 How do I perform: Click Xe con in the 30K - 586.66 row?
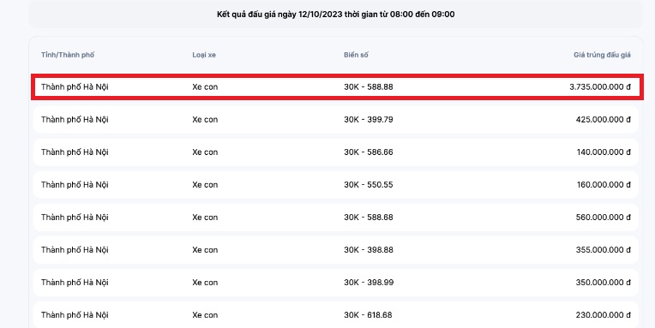205,152
